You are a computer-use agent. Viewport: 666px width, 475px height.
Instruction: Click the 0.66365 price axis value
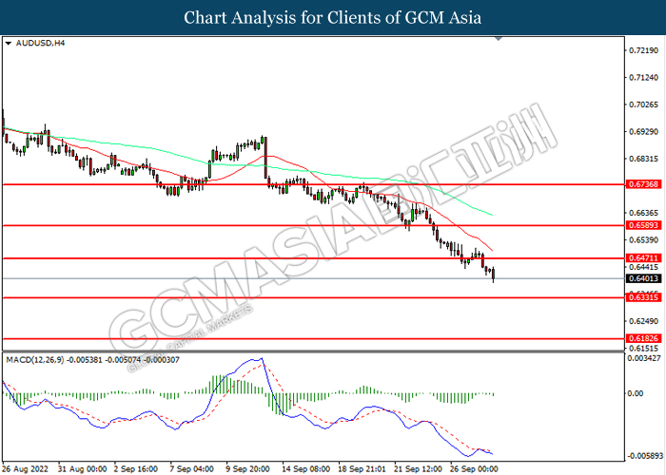coord(644,213)
